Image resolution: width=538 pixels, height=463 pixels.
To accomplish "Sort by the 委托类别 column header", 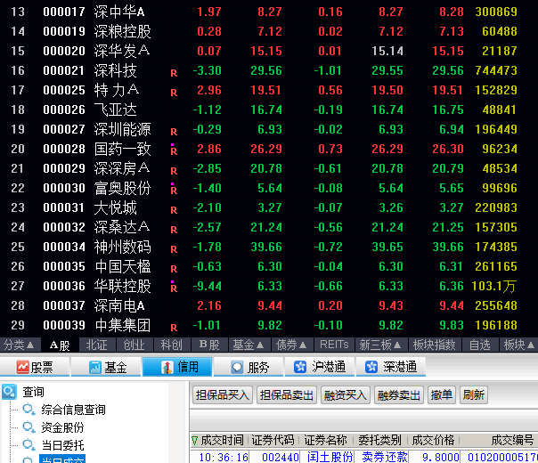I will click(x=379, y=440).
